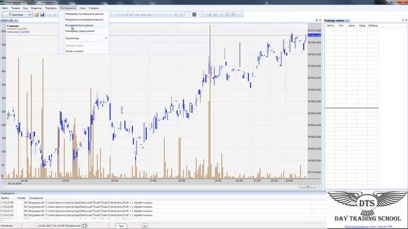The width and height of the screenshot is (408, 229).
Task: Click the add-tab plus button next to Tab1
Action: click(145, 226)
